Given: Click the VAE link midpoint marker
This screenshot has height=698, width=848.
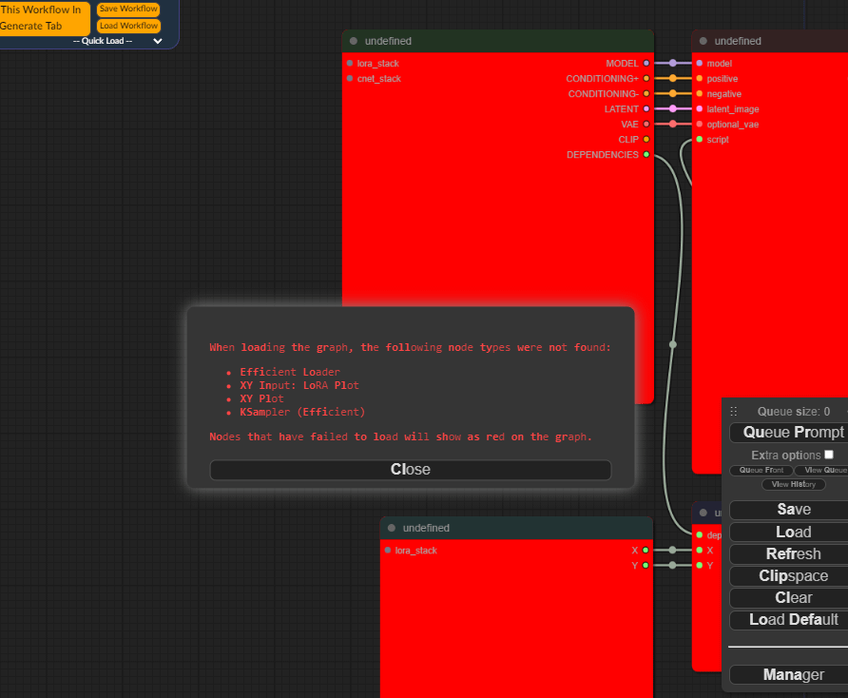Looking at the screenshot, I should (673, 124).
